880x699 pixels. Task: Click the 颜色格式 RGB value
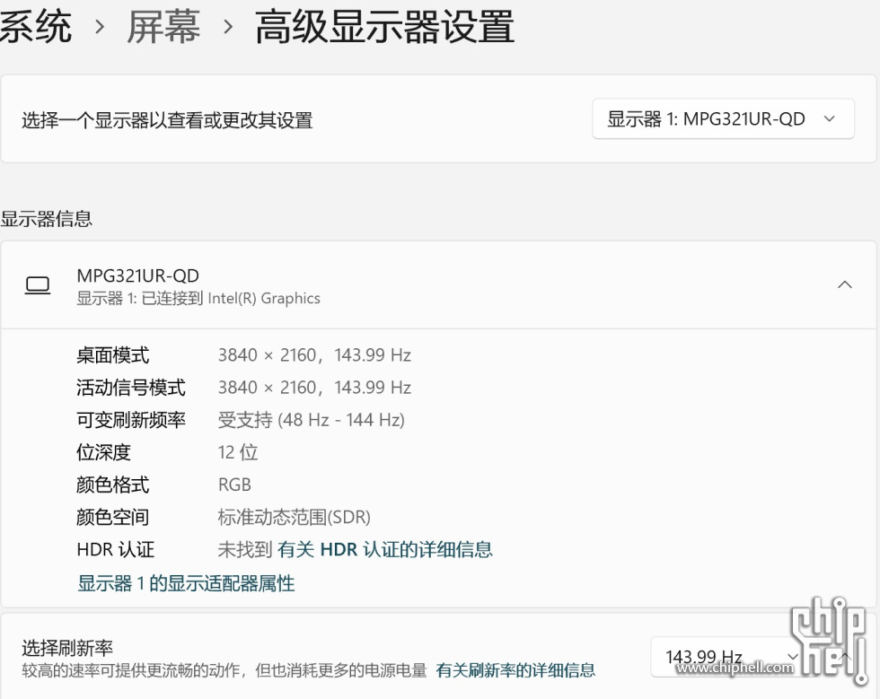click(x=234, y=485)
